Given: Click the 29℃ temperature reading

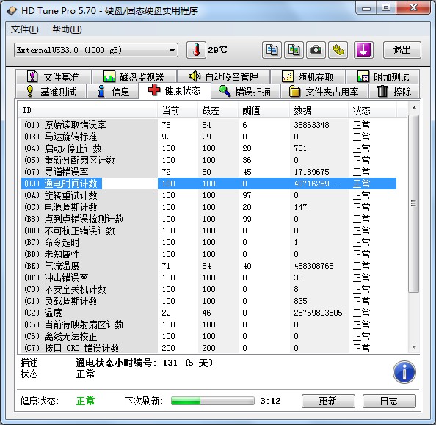Looking at the screenshot, I should click(218, 50).
